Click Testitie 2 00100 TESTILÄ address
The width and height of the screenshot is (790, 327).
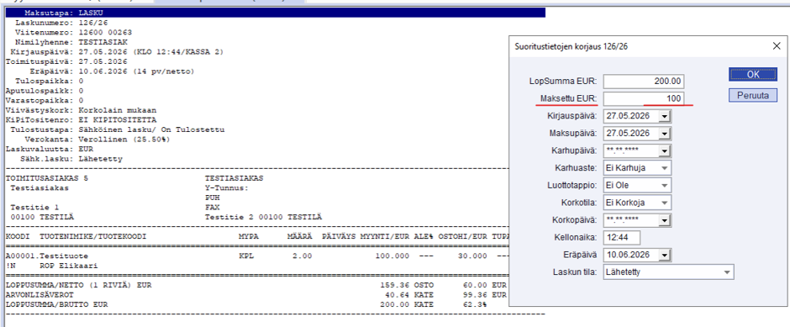click(264, 217)
